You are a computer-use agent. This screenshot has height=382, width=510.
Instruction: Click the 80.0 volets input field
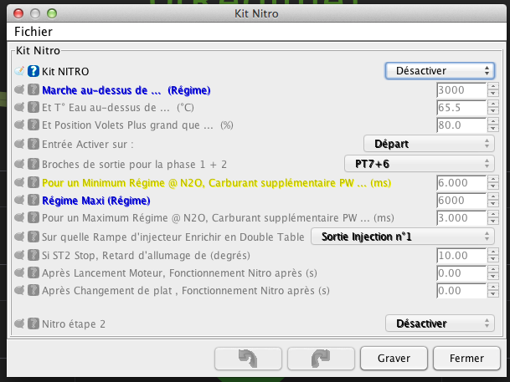coord(461,125)
